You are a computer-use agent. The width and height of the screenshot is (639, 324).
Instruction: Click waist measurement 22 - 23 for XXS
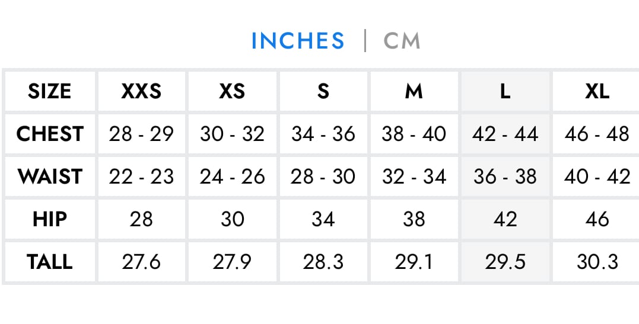[x=141, y=177]
